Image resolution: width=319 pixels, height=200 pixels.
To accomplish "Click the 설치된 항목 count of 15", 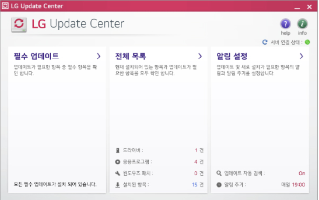I will [195, 185].
